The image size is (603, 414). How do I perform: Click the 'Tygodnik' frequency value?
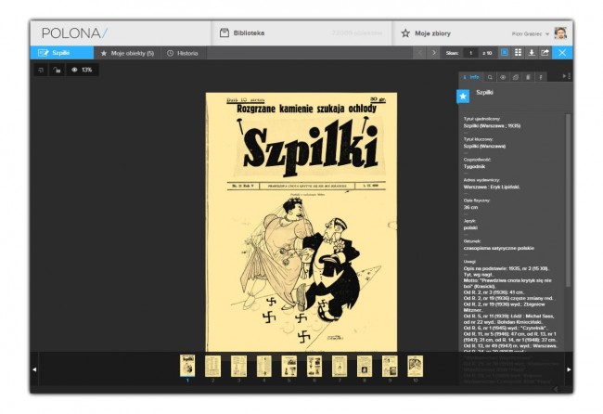click(x=474, y=166)
